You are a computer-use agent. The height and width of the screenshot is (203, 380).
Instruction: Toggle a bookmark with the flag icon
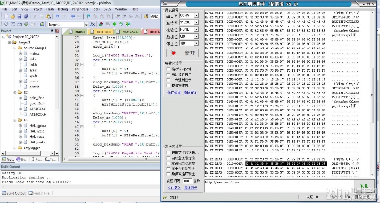[x=88, y=16]
